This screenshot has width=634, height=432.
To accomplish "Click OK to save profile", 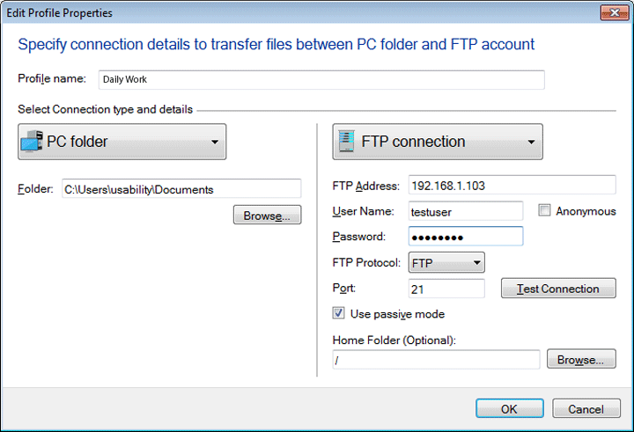I will 509,409.
